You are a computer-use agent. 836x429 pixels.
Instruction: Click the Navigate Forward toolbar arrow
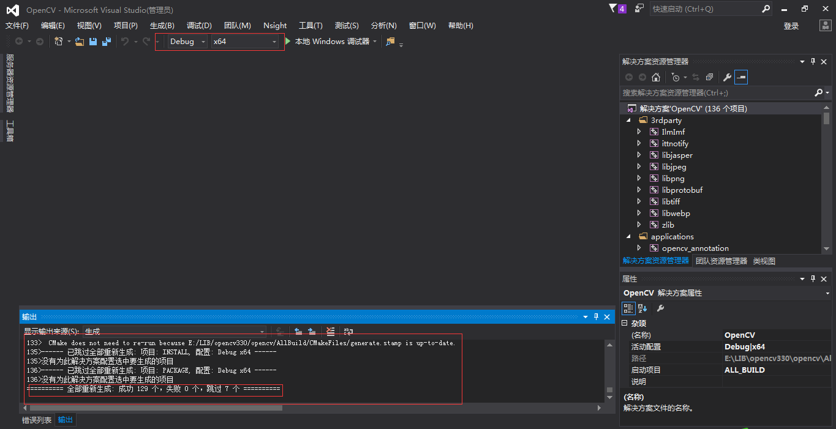[40, 42]
